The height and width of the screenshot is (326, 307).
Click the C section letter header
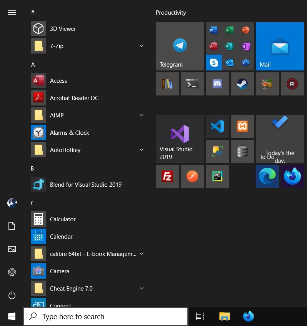pyautogui.click(x=33, y=203)
